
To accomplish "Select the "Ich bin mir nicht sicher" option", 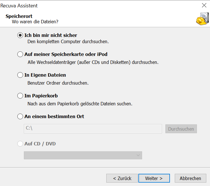I will 20,35.
